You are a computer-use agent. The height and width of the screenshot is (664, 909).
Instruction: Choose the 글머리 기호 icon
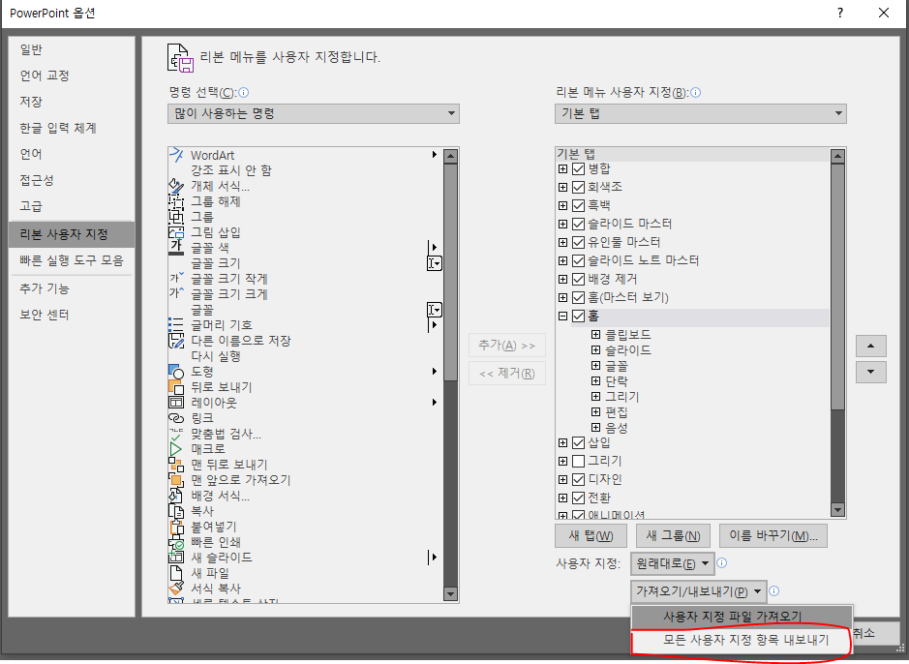[176, 325]
